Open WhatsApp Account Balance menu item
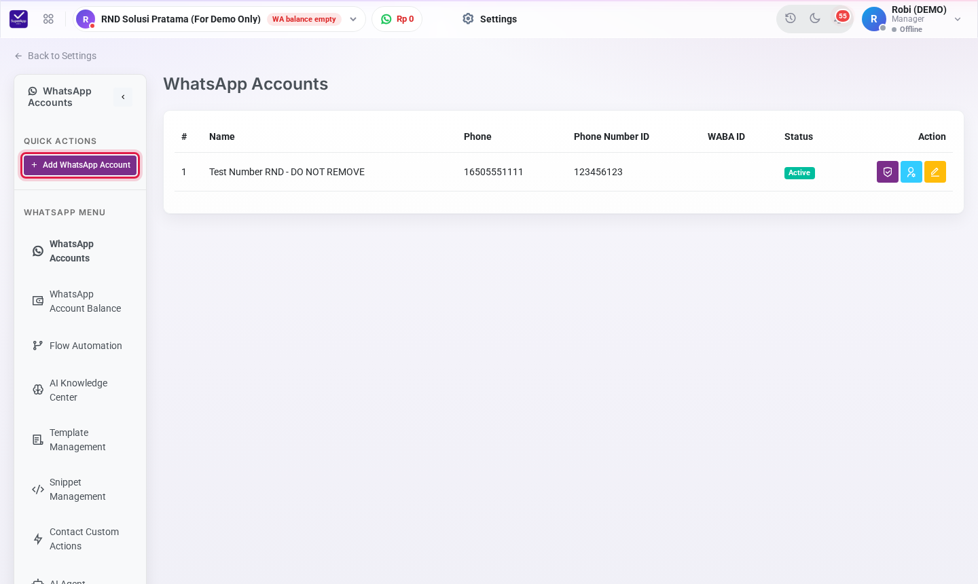978x584 pixels. pyautogui.click(x=80, y=301)
